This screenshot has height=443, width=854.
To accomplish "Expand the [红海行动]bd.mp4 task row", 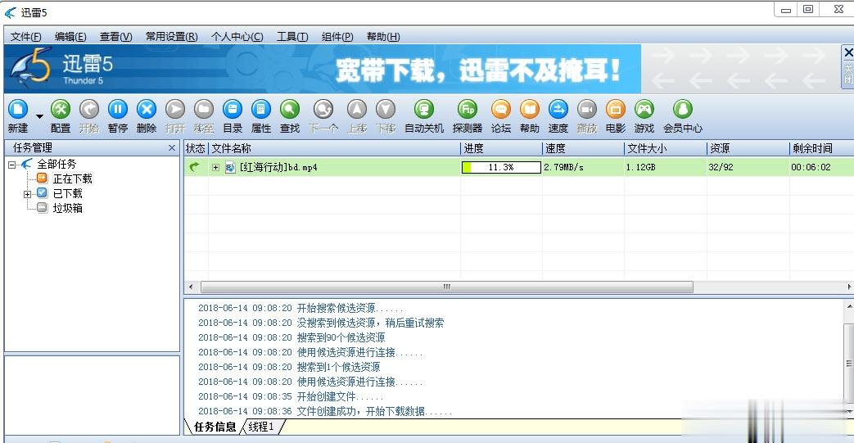I will click(215, 167).
